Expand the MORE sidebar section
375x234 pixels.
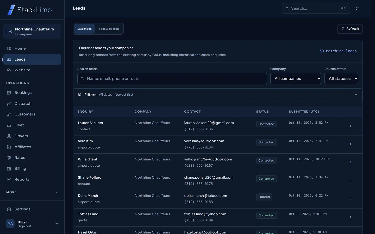tap(32, 192)
